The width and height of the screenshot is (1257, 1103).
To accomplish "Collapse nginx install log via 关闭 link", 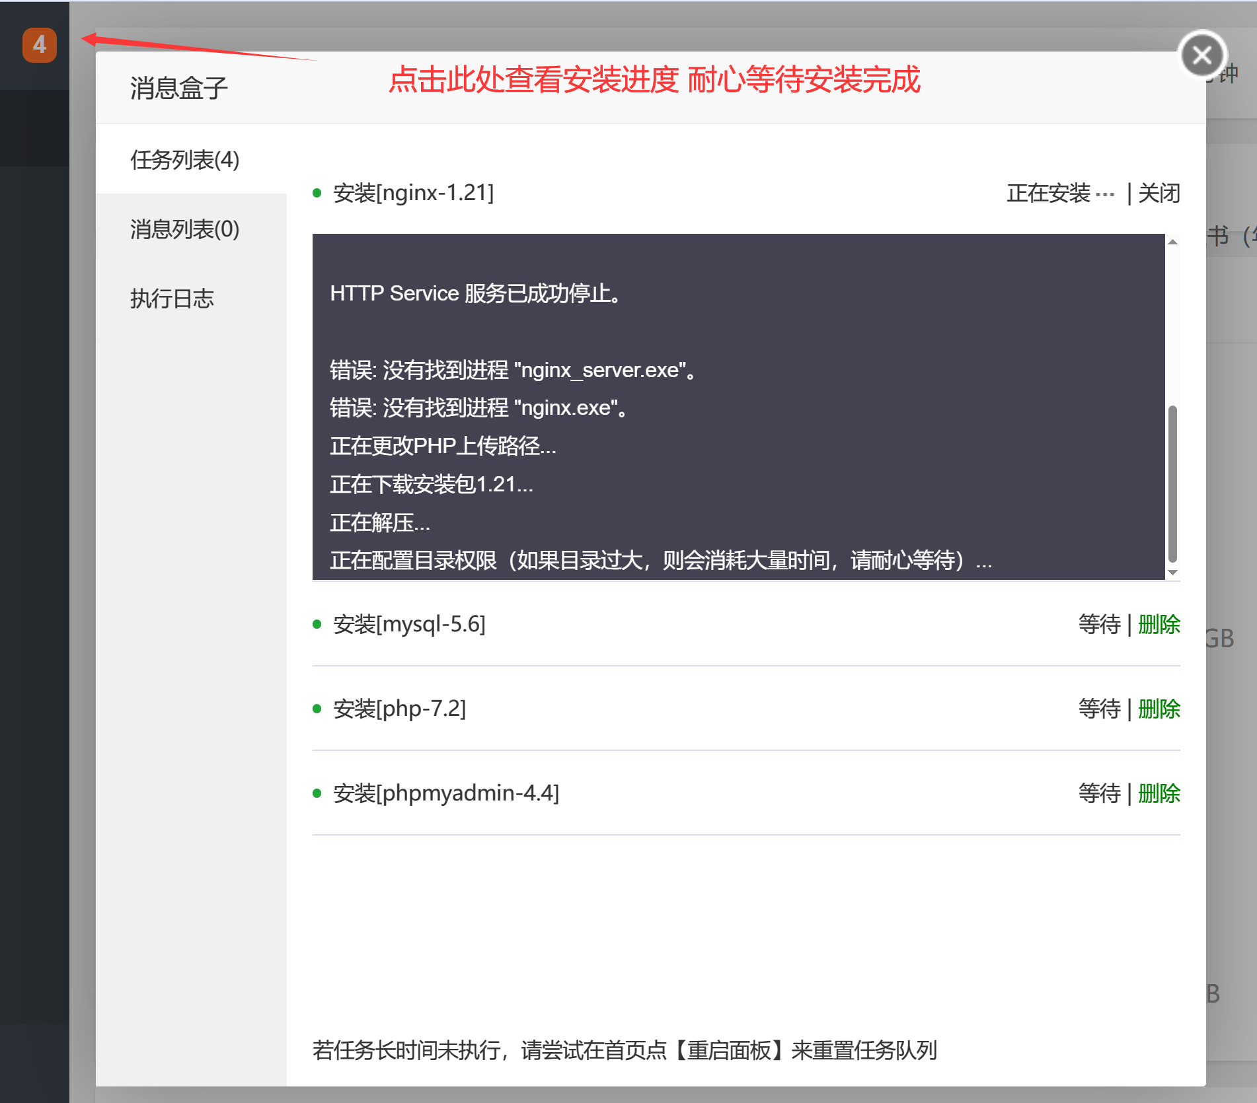I will point(1159,192).
